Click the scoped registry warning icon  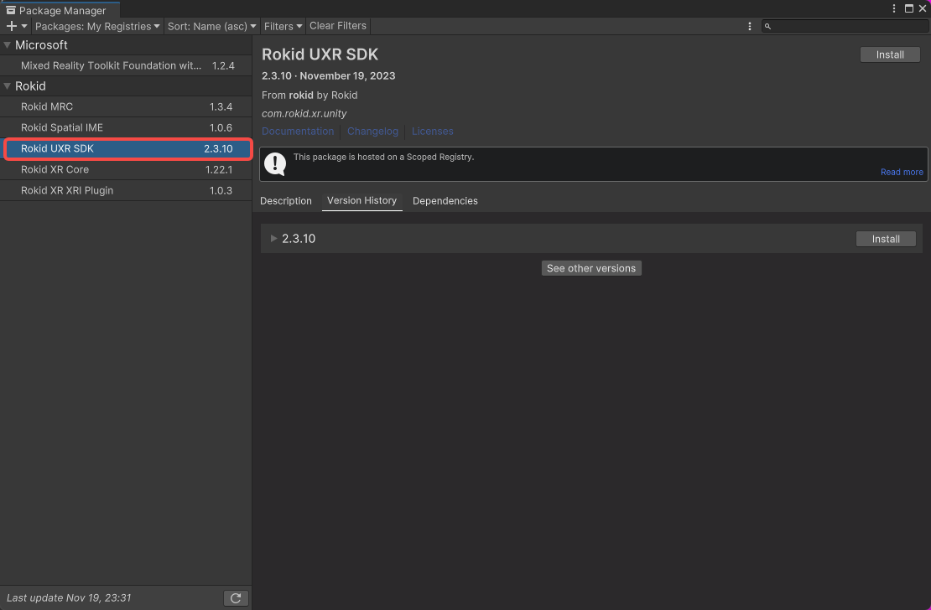point(275,163)
